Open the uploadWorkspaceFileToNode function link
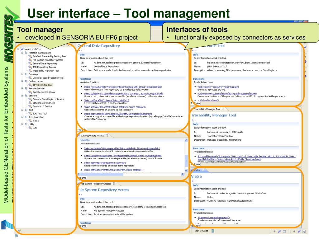Screen dimensions: 319x239 (123, 156)
